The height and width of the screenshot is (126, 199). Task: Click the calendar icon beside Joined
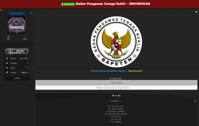tap(7, 58)
